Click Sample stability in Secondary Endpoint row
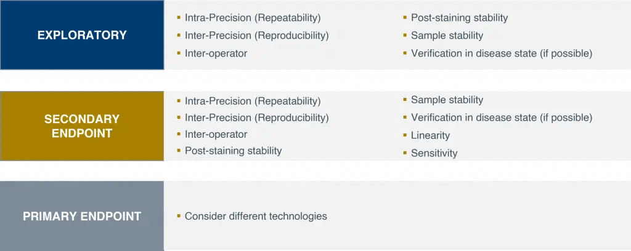This screenshot has height=251, width=631. (x=447, y=100)
